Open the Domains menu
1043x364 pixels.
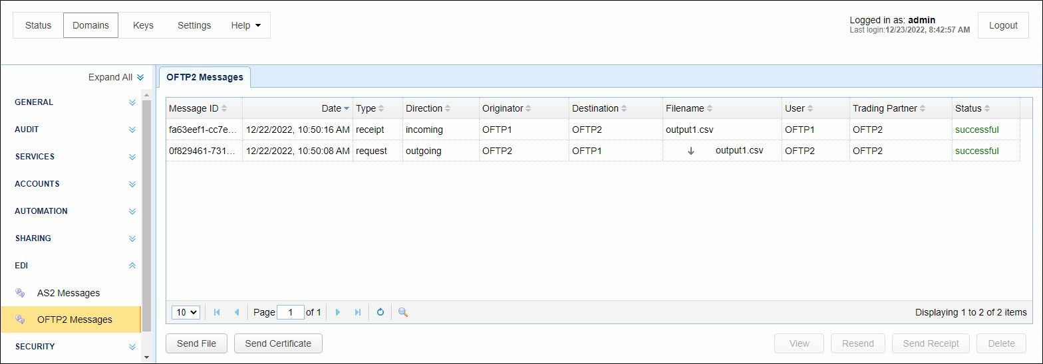(90, 25)
